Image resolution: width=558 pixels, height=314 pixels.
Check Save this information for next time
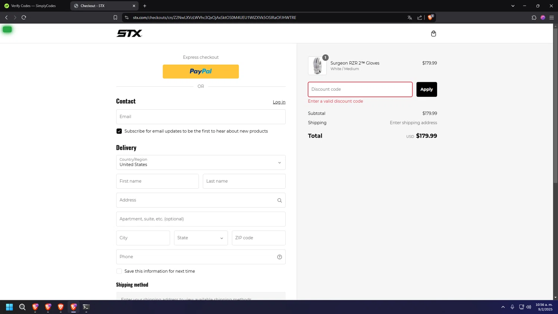119,271
